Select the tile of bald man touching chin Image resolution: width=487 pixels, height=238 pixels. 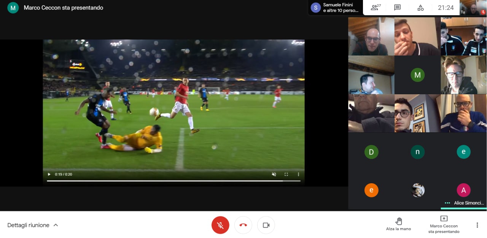tap(464, 113)
